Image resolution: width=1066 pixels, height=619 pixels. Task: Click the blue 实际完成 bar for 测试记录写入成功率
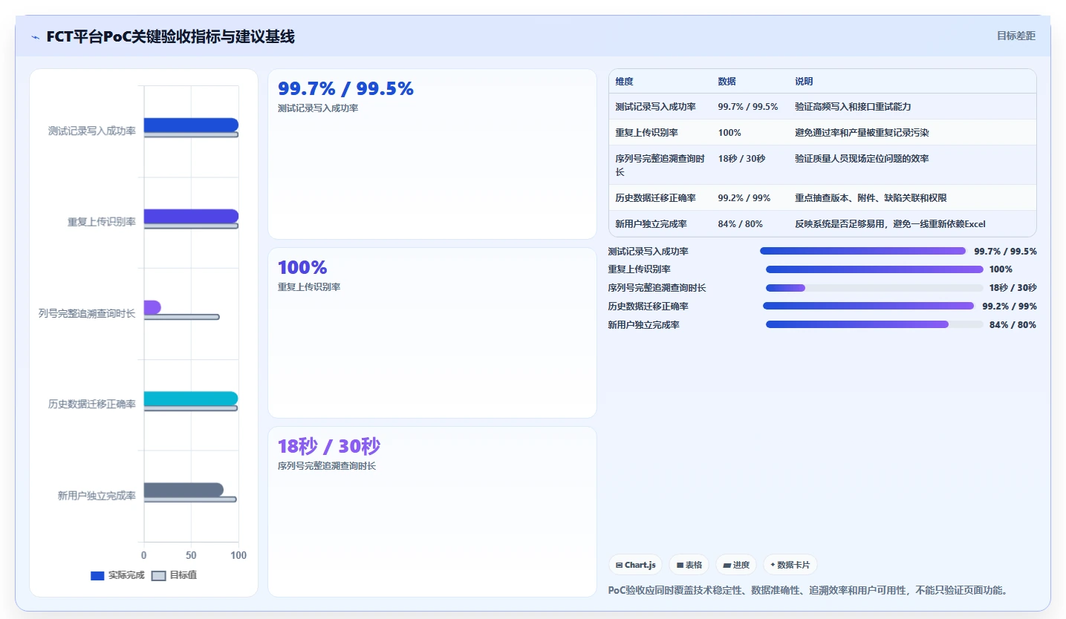191,125
